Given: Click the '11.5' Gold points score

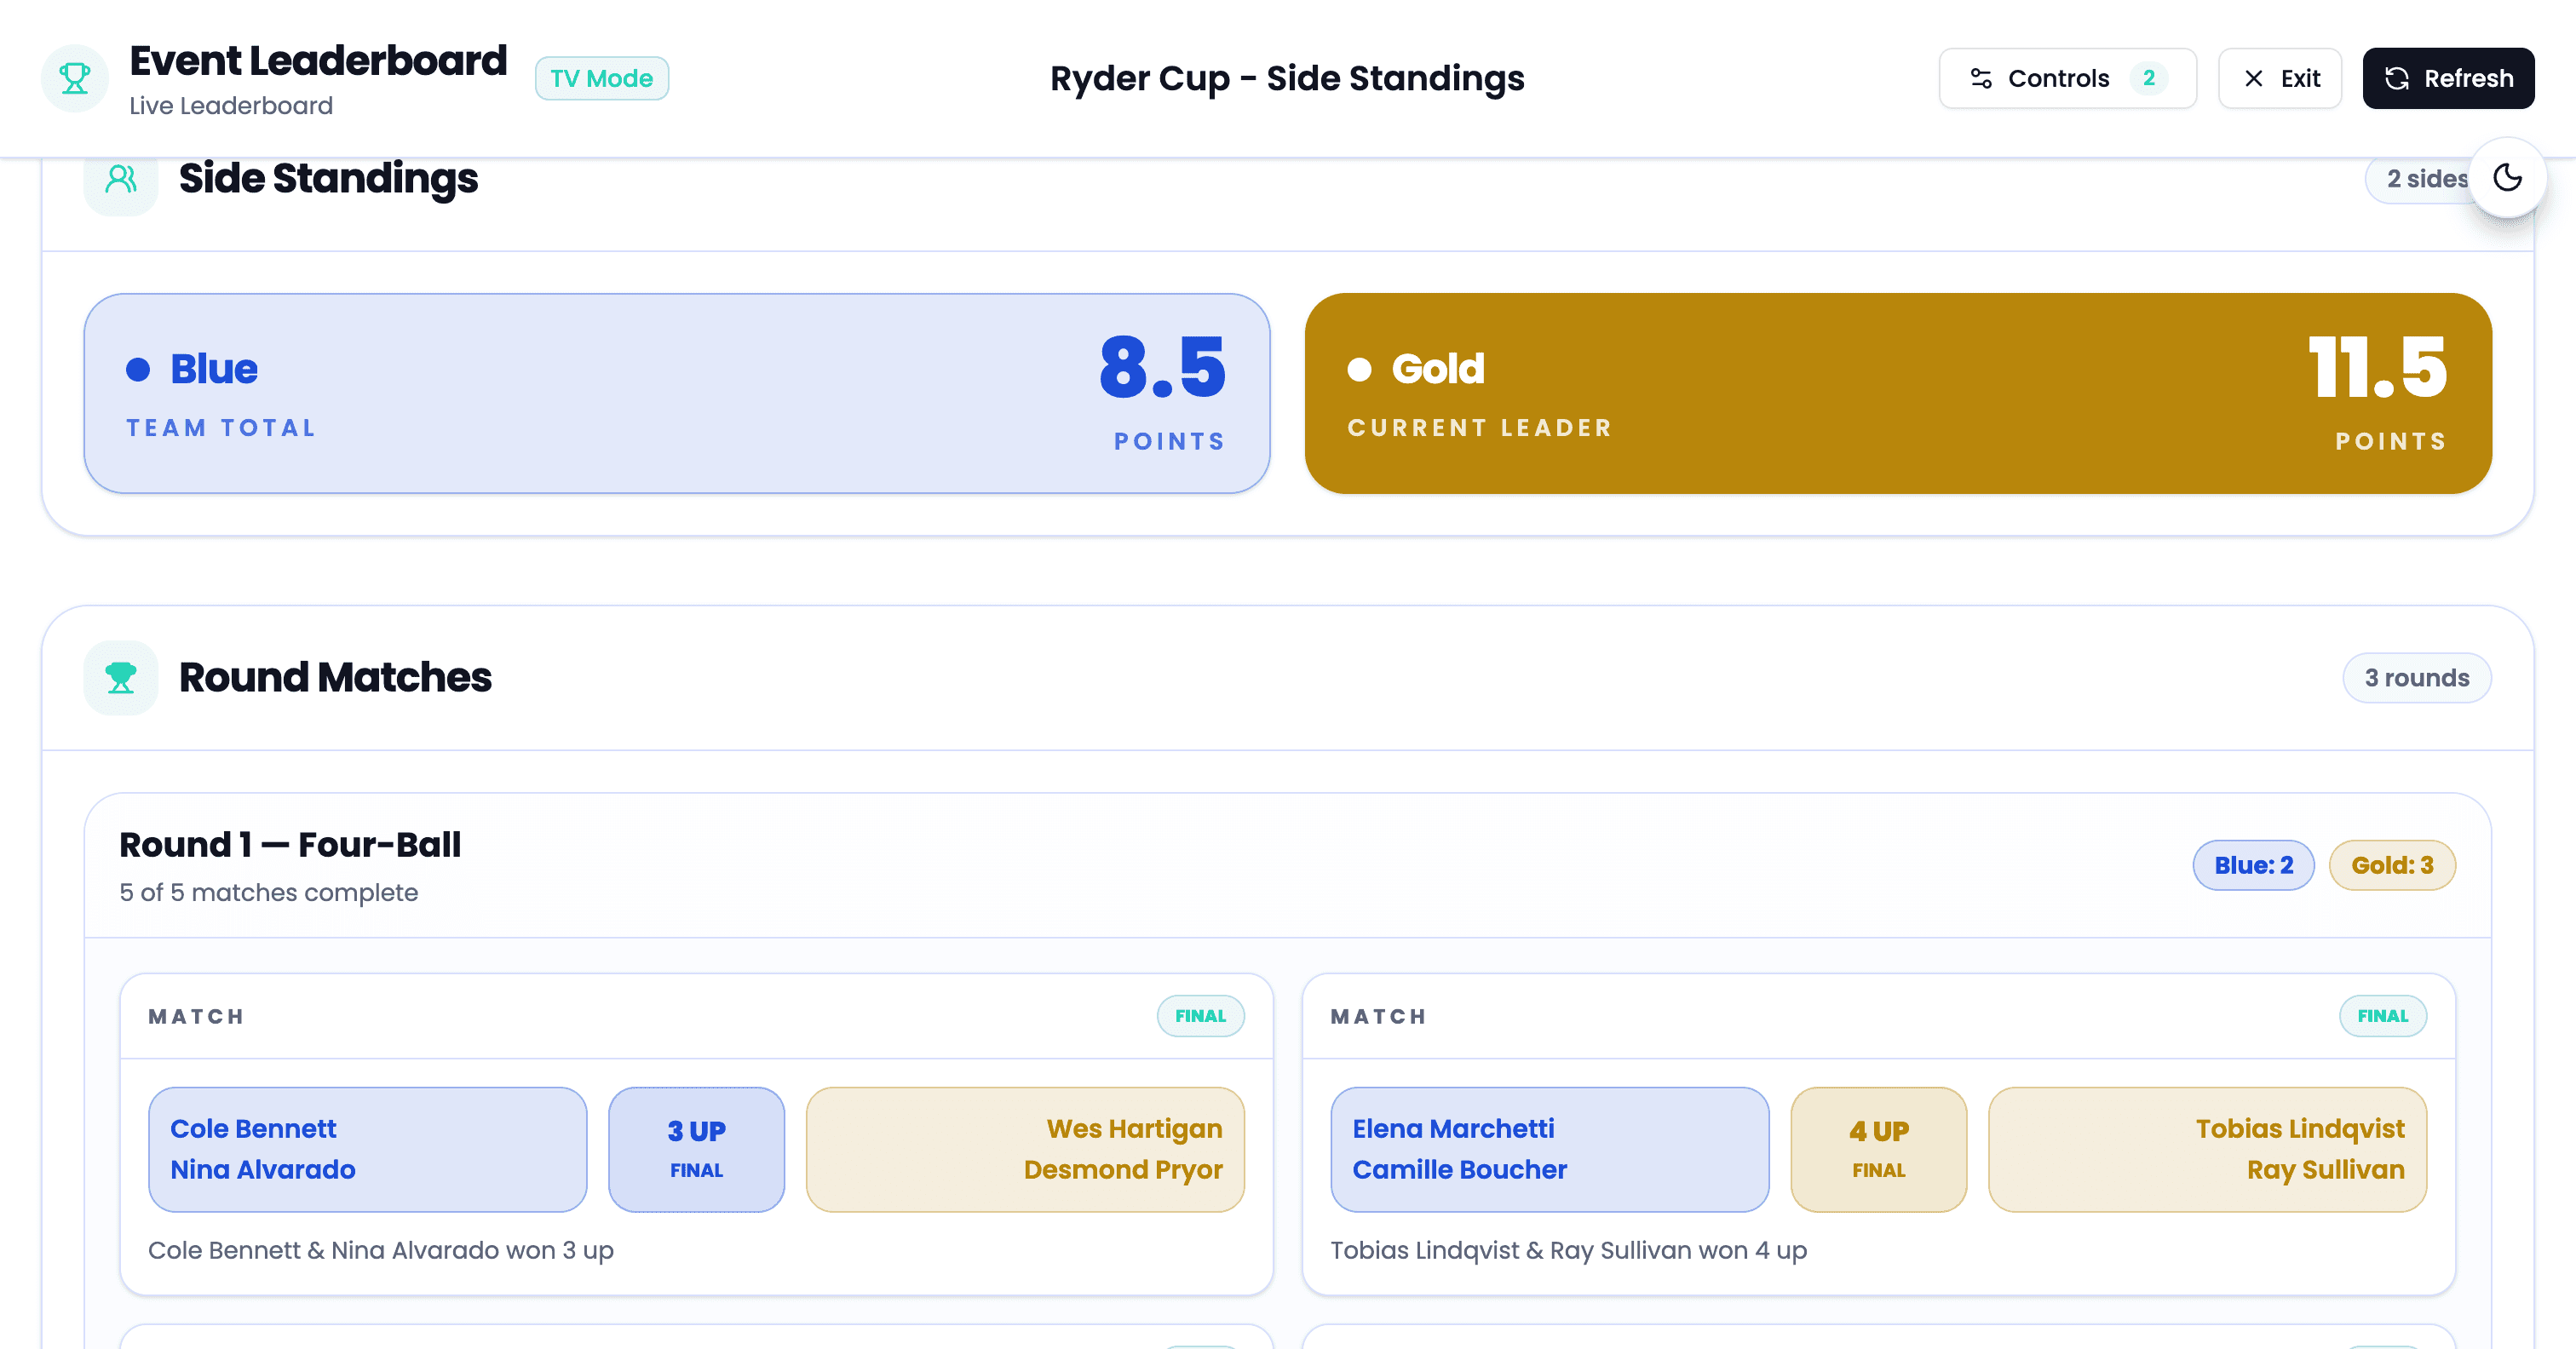Looking at the screenshot, I should tap(2378, 367).
